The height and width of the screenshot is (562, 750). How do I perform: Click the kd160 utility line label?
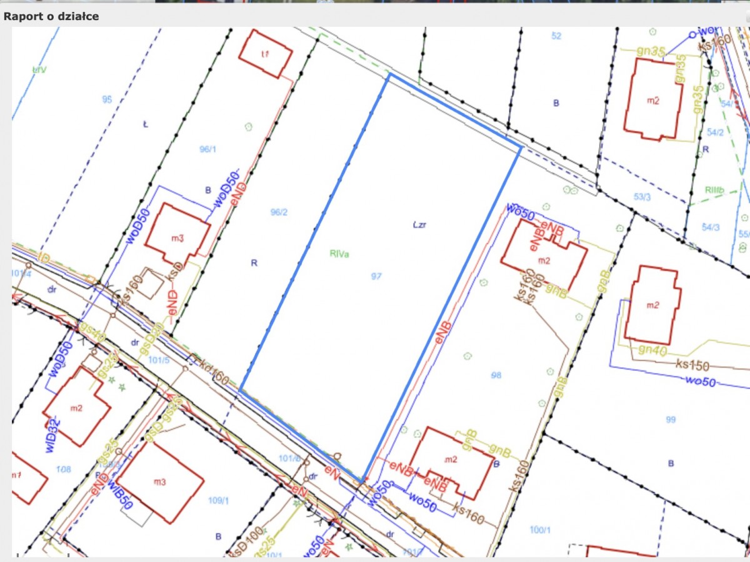[x=215, y=371]
